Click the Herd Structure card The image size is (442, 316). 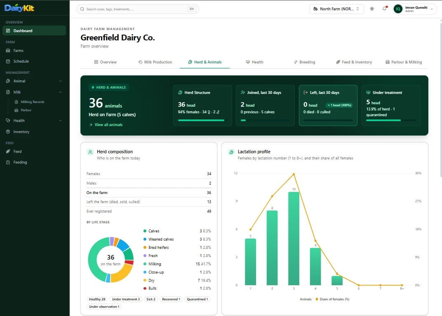[x=202, y=105]
